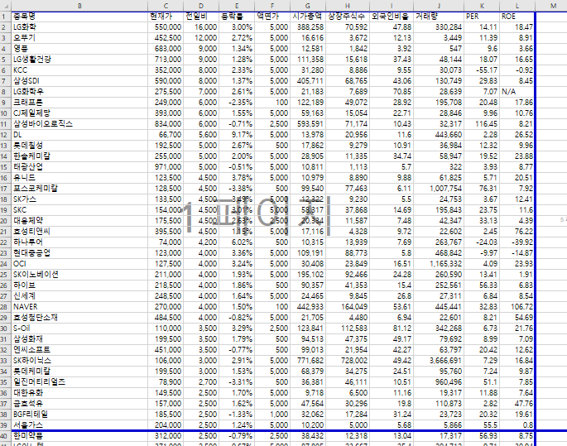This screenshot has height=446, width=567.
Task: Click the 593,591 market cap cell
Action: (x=308, y=124)
